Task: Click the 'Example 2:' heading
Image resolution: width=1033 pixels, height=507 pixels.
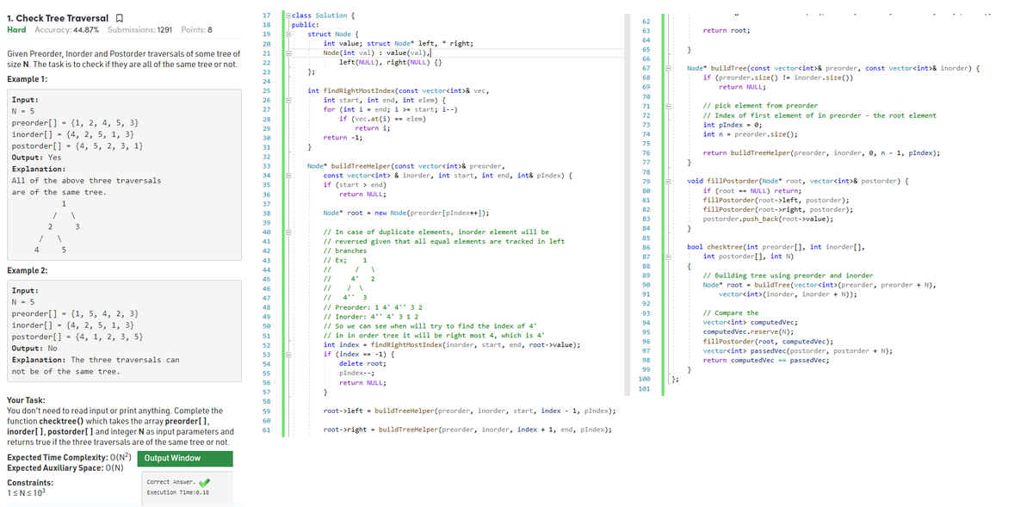Action: tap(27, 270)
